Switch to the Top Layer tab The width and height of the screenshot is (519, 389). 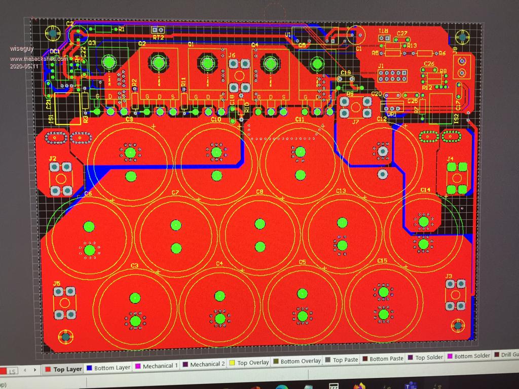click(67, 369)
